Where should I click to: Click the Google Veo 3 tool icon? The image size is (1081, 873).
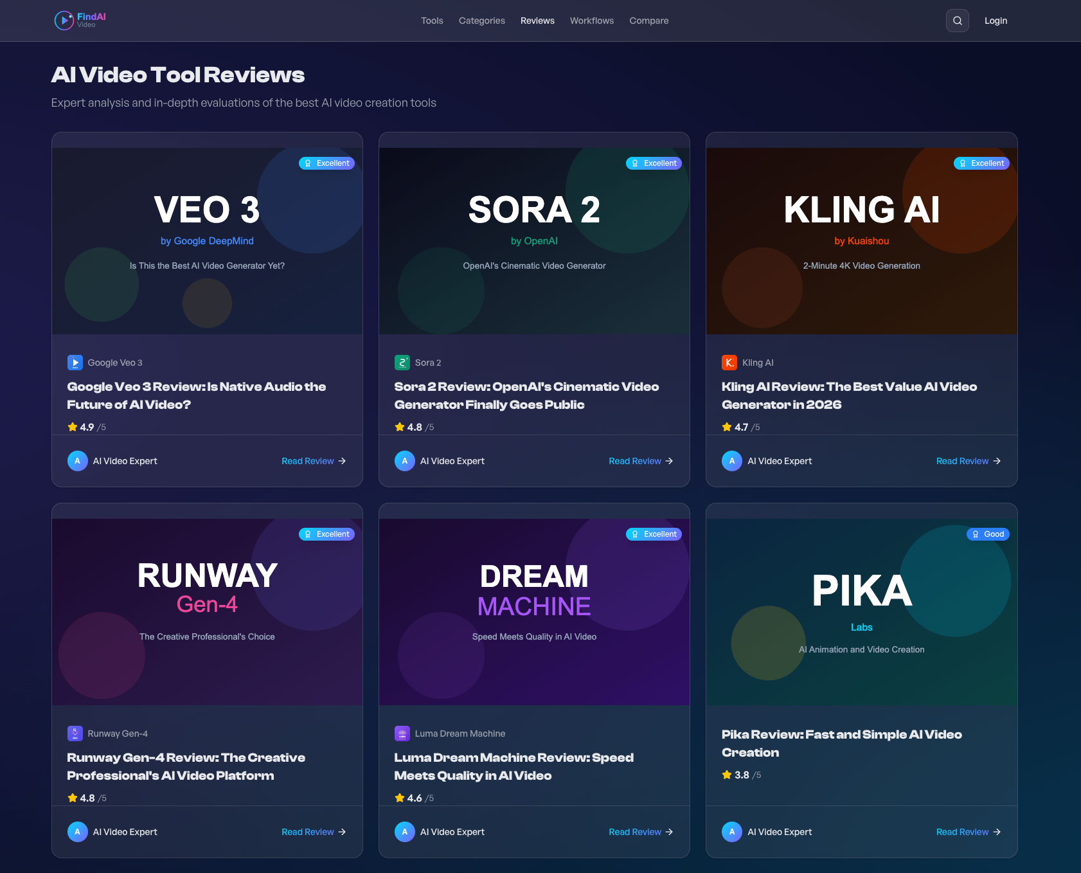[x=75, y=363]
